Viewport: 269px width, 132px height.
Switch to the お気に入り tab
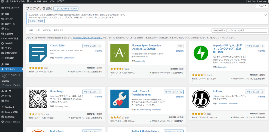(x=59, y=30)
